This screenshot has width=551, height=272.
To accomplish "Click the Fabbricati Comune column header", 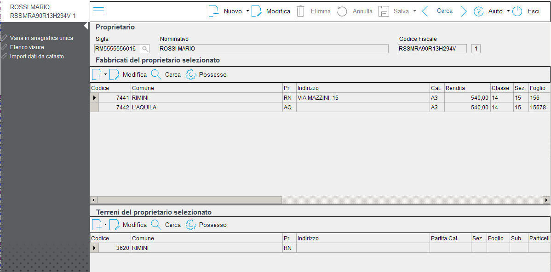I will (207, 88).
